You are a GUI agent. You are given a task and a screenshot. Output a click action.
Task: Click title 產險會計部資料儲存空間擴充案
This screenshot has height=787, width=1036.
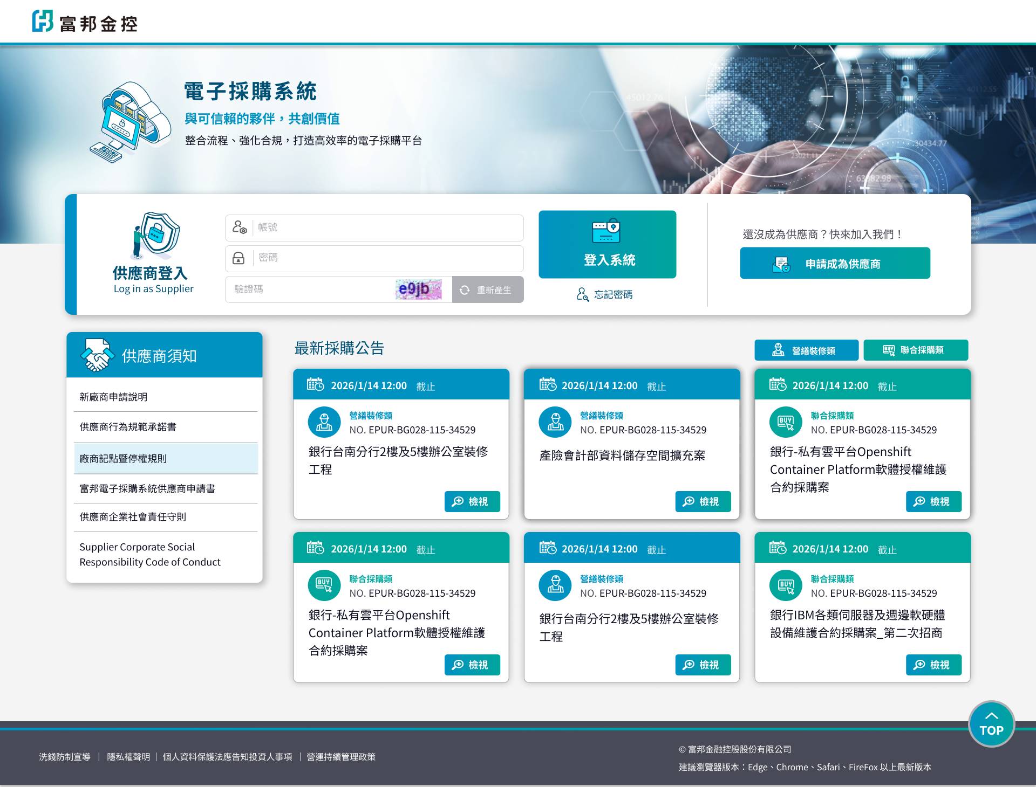point(622,455)
